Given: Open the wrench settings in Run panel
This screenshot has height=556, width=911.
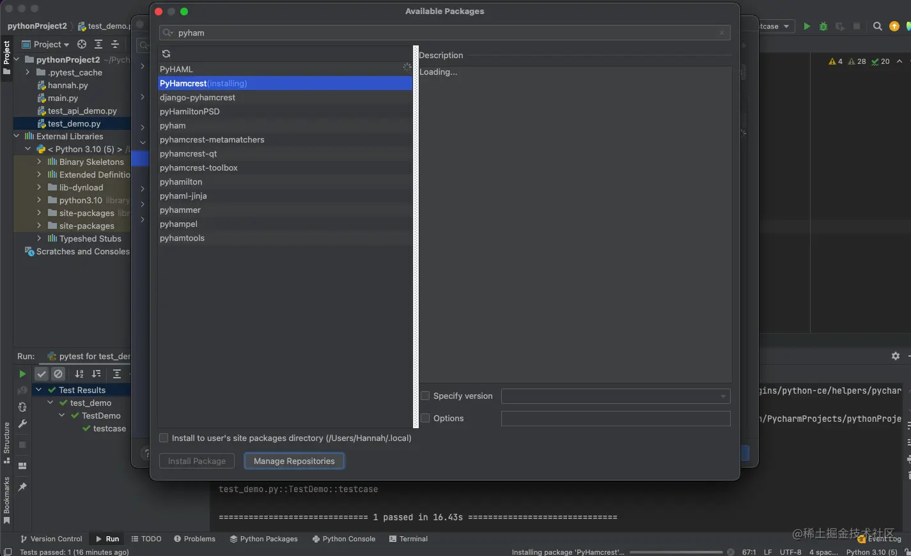Looking at the screenshot, I should (x=22, y=424).
